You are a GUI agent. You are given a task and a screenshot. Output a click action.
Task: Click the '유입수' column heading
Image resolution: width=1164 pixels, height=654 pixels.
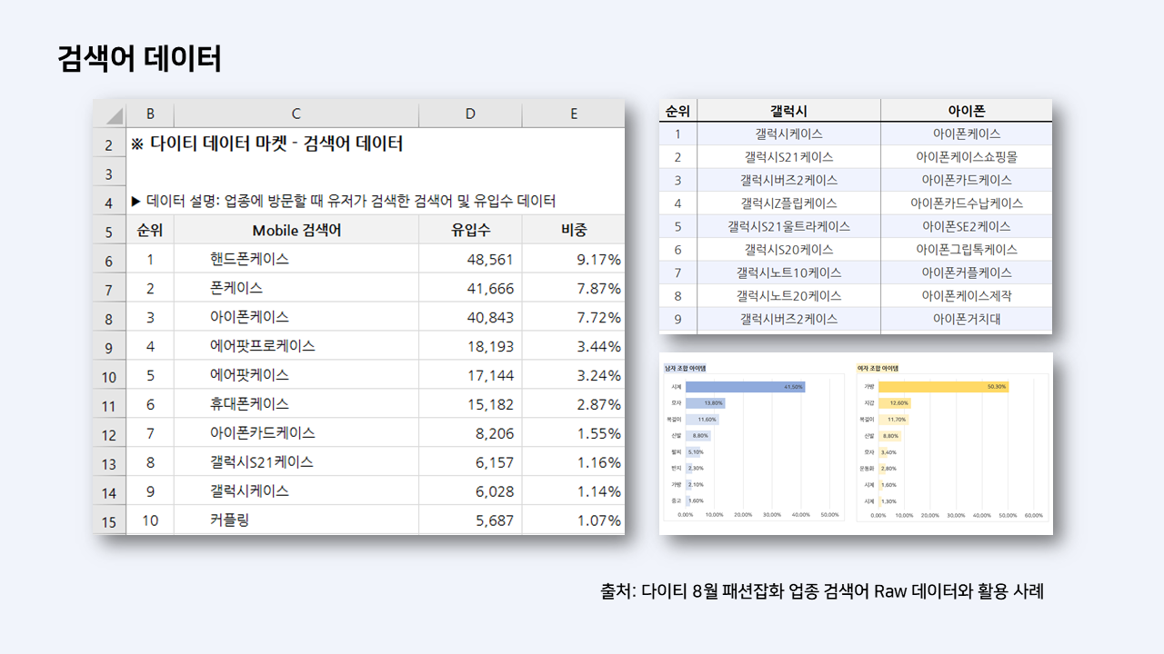pyautogui.click(x=470, y=230)
